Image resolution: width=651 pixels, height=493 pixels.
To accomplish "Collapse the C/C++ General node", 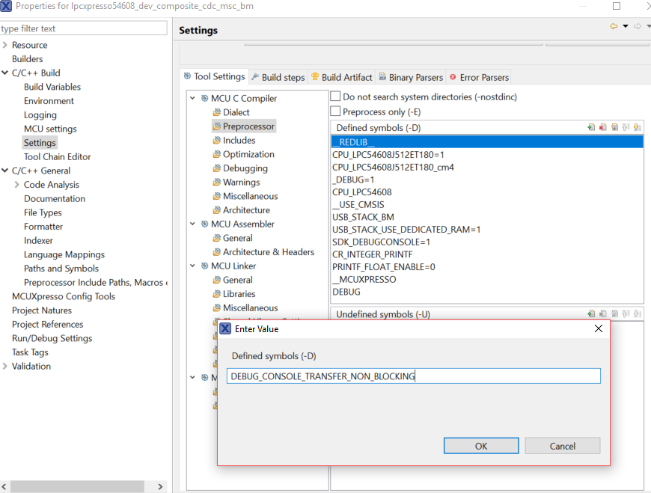I will 5,171.
